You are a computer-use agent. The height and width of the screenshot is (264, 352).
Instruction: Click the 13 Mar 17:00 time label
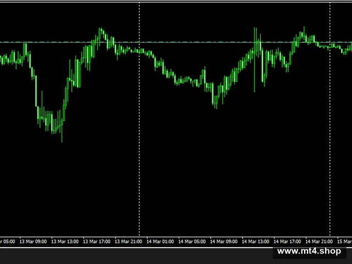[x=97, y=241]
